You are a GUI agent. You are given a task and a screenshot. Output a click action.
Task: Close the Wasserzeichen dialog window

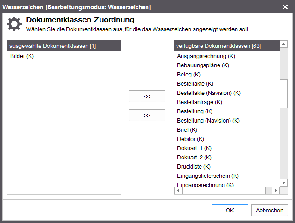[285, 7]
